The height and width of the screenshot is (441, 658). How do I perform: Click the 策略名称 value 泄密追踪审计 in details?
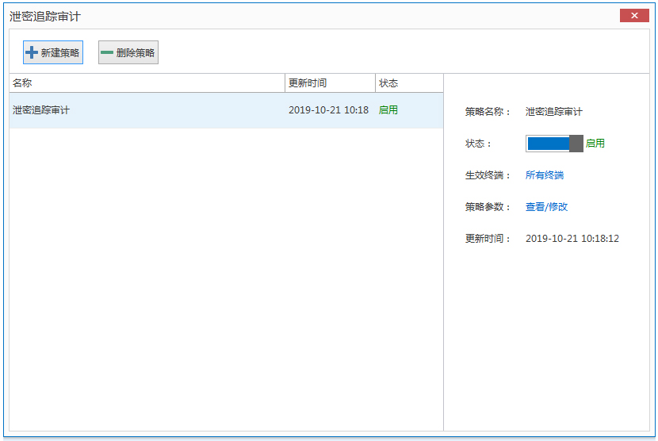pyautogui.click(x=554, y=112)
